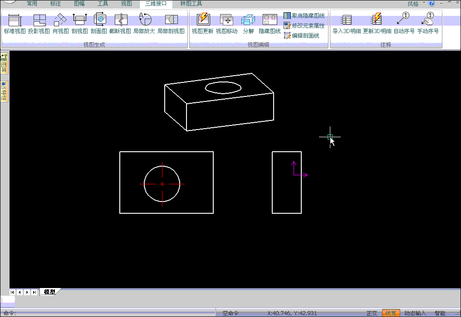Select the 截断视图 broken view tool
The image size is (461, 317).
click(x=120, y=24)
